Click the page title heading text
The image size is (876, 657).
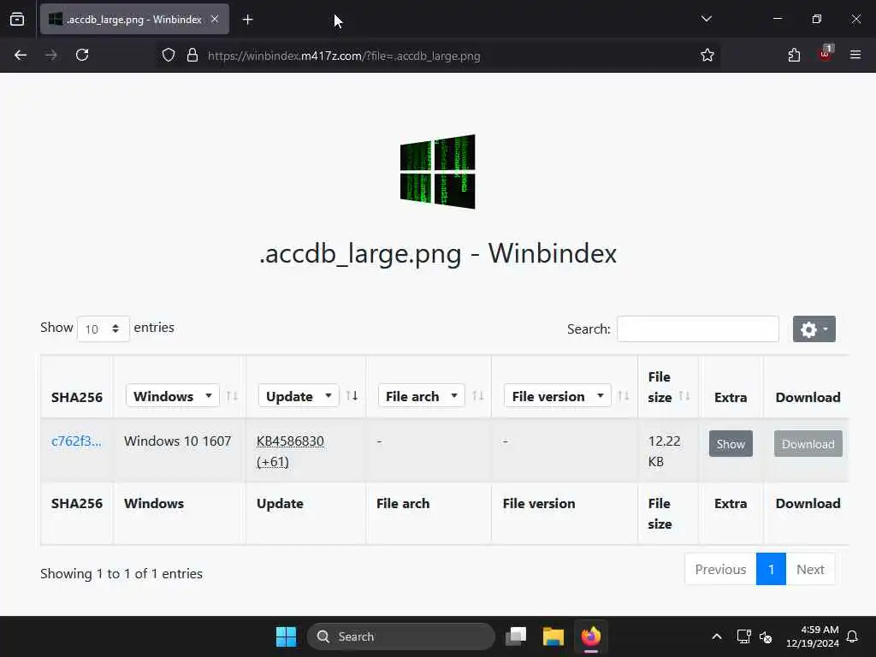pyautogui.click(x=438, y=253)
